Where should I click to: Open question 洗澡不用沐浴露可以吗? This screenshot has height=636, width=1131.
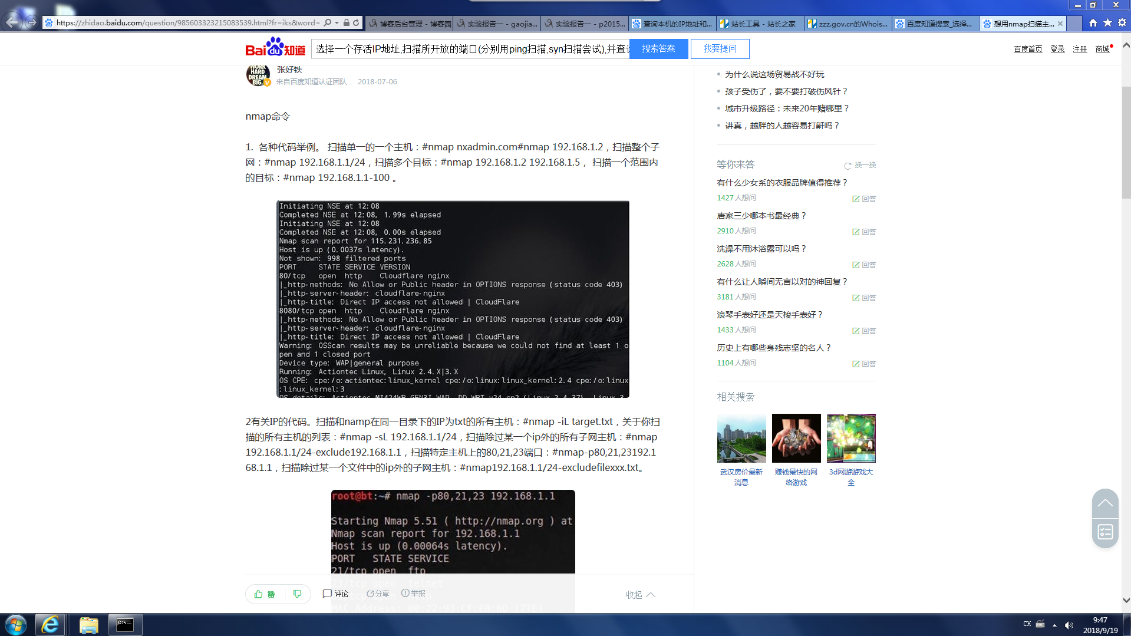[761, 249]
